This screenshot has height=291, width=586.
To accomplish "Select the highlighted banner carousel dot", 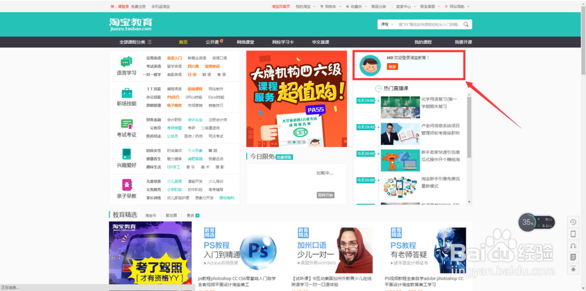I will pos(294,142).
